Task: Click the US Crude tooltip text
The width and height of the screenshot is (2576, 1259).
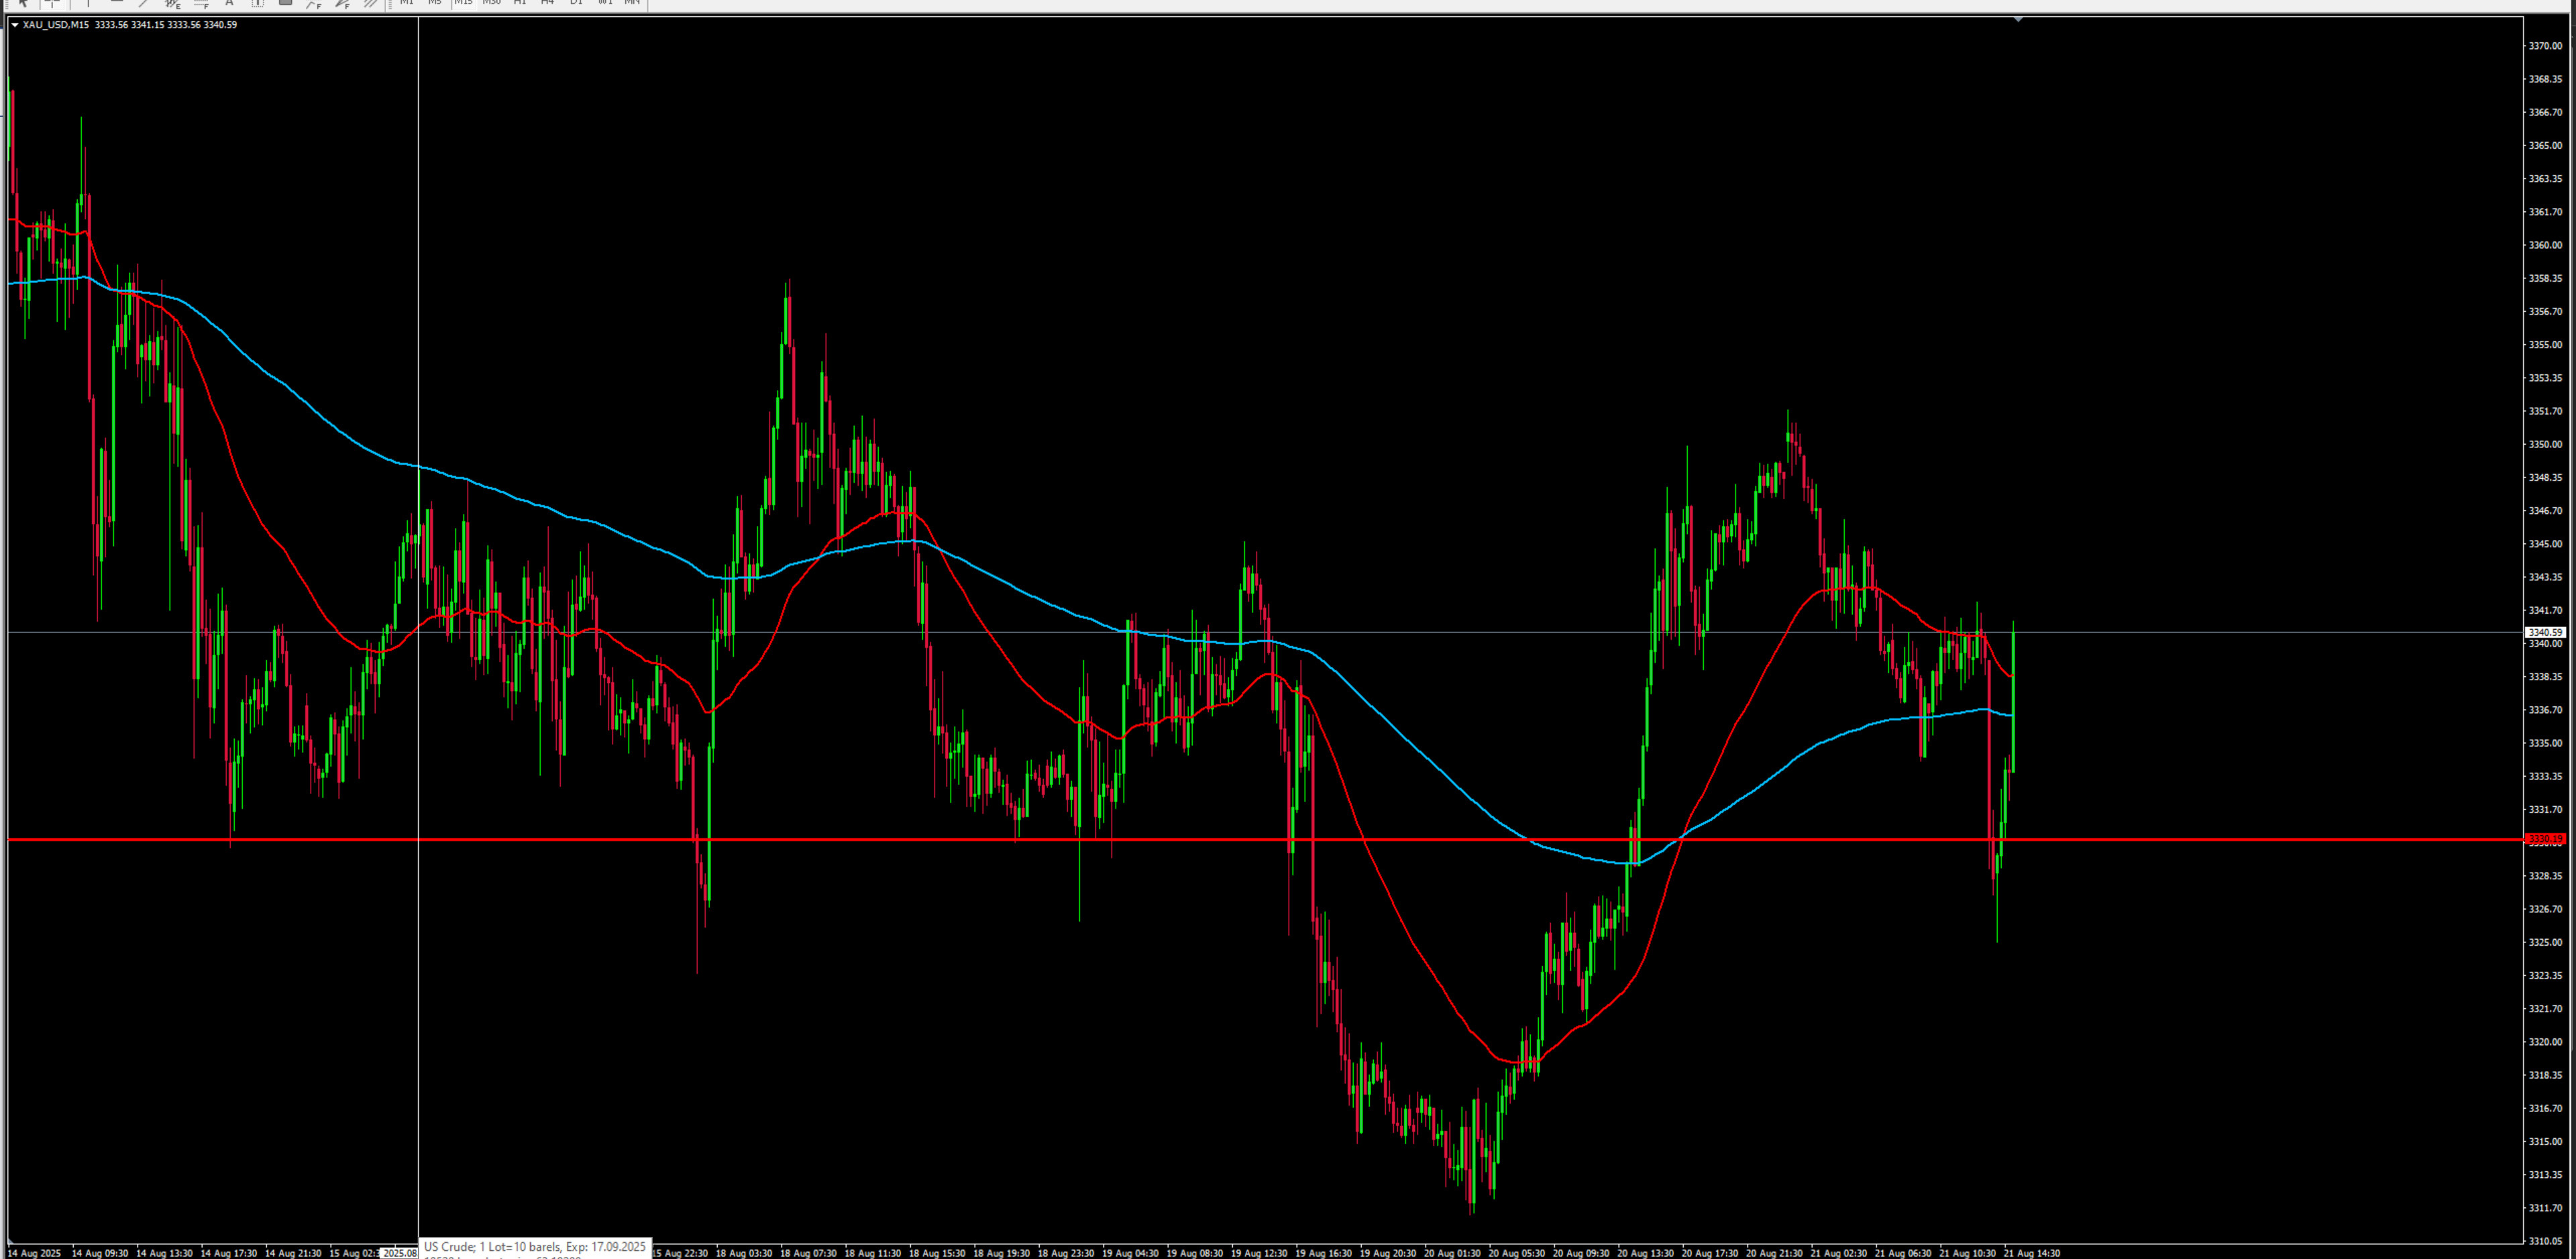Action: [x=534, y=1247]
